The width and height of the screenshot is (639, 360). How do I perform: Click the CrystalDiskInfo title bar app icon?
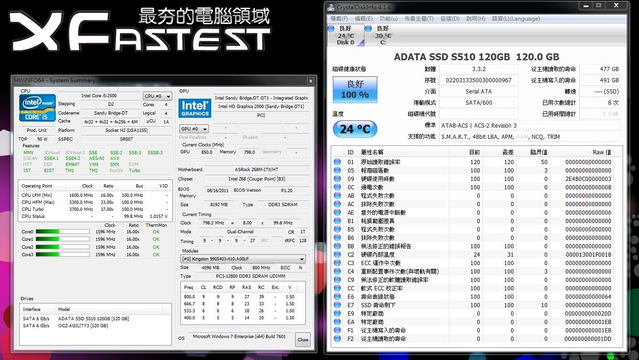click(331, 7)
